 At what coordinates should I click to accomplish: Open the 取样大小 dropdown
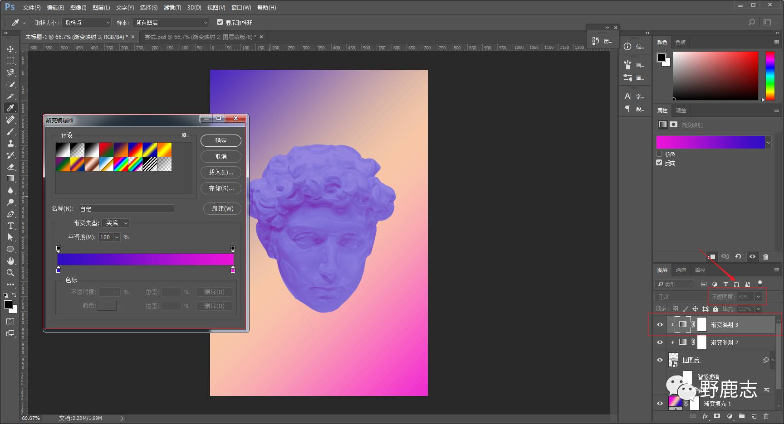click(87, 23)
